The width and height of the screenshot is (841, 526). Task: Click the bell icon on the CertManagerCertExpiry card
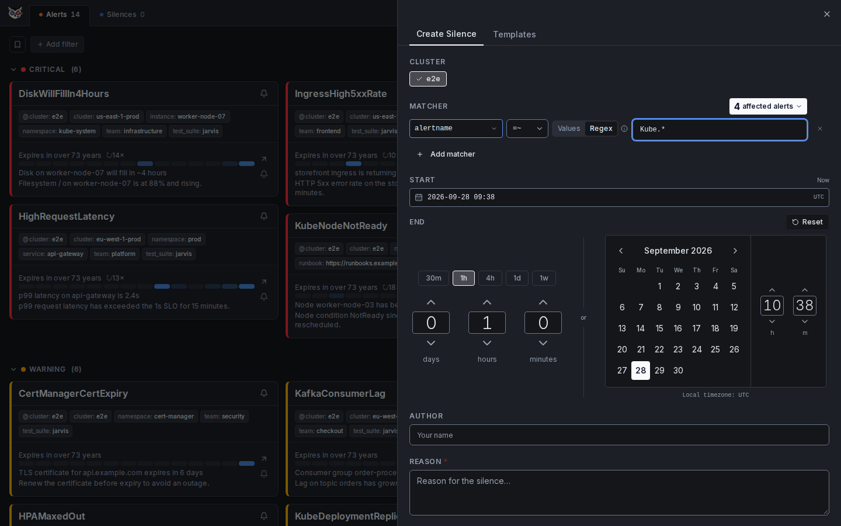tap(264, 393)
